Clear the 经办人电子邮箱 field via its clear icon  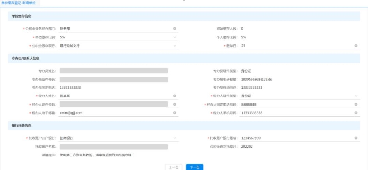tap(174, 113)
